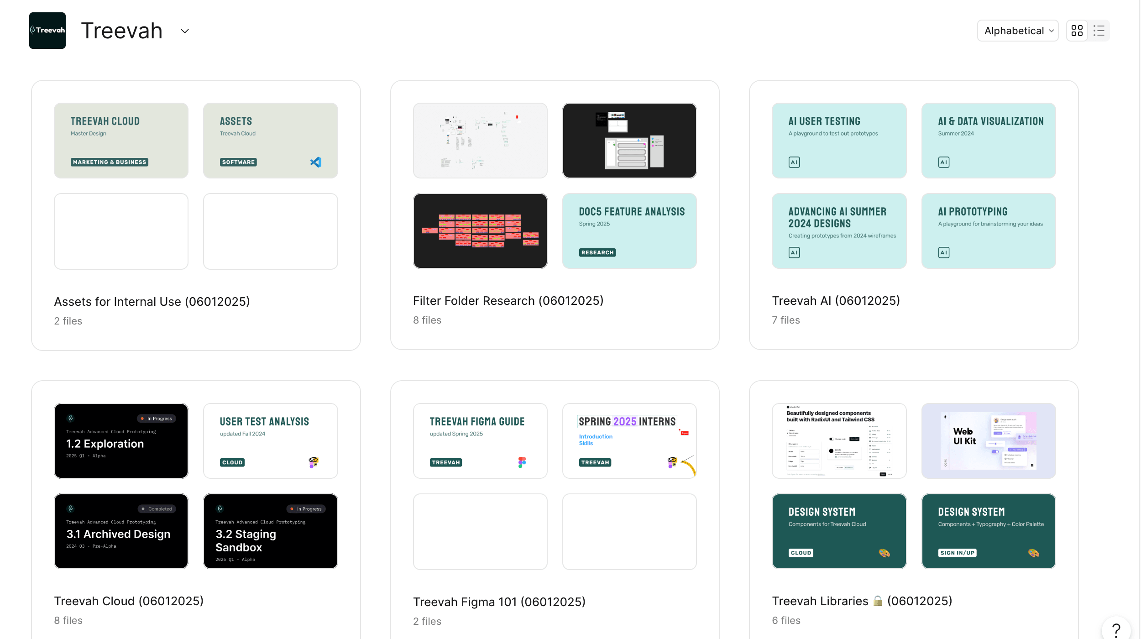This screenshot has width=1141, height=639.
Task: Click the 7 files count under Treevah AI
Action: [786, 320]
